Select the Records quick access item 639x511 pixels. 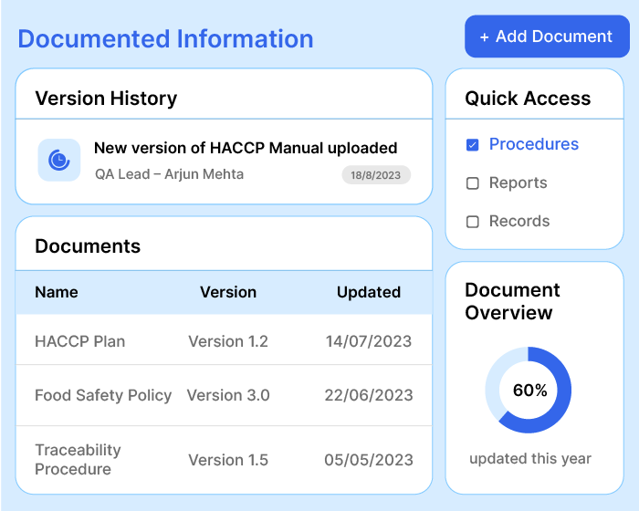[x=519, y=221]
